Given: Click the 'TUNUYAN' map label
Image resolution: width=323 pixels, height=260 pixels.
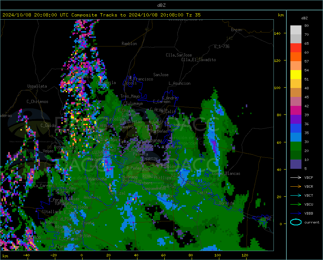Looking at the screenshot, I should tap(83, 236).
